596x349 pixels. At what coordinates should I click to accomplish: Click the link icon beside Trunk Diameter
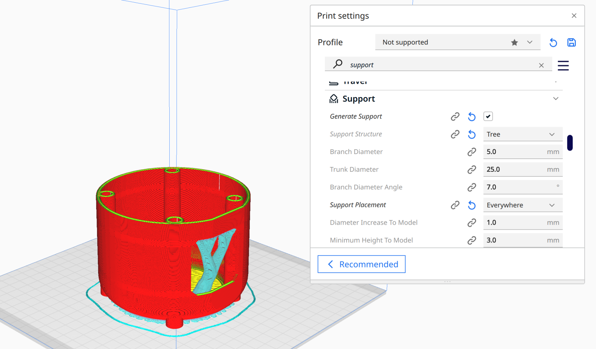click(471, 170)
